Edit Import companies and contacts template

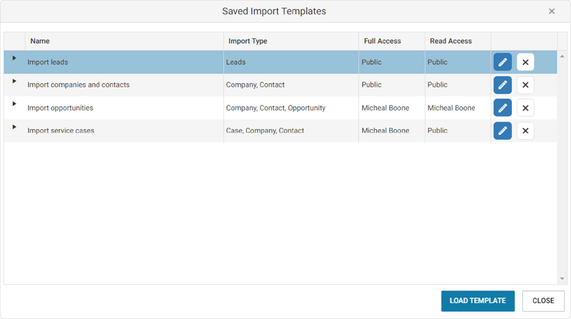click(x=502, y=85)
